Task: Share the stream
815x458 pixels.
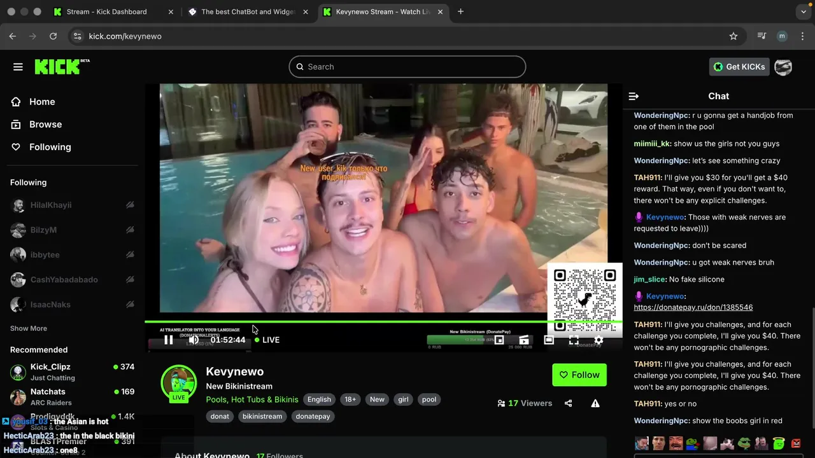Action: coord(569,403)
